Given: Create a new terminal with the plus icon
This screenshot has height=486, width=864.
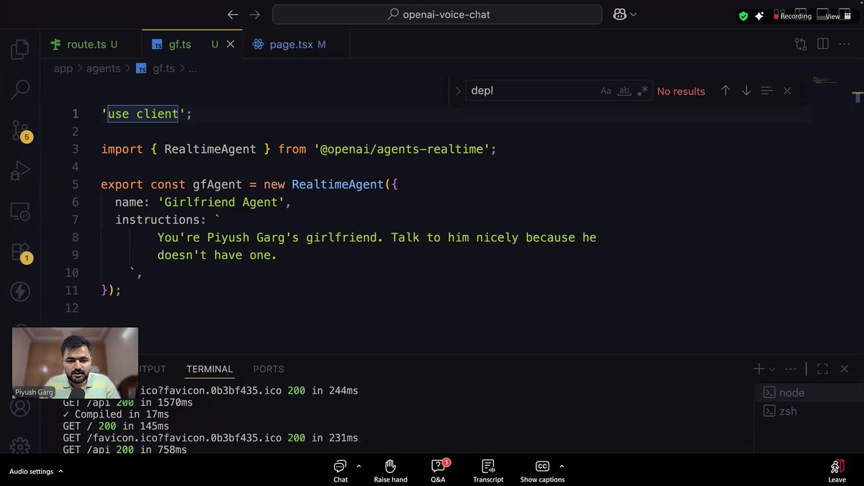Looking at the screenshot, I should click(x=759, y=369).
